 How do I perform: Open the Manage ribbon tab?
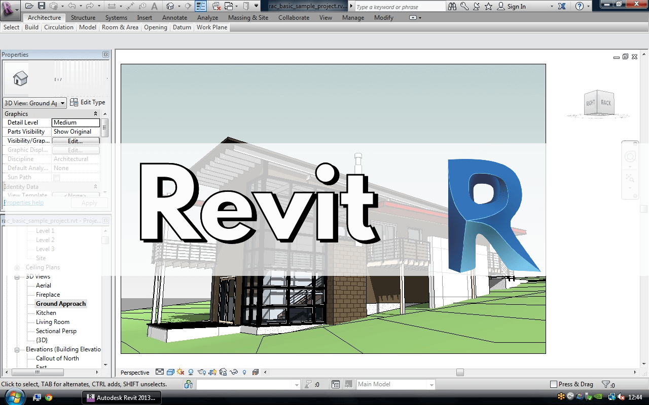point(353,17)
